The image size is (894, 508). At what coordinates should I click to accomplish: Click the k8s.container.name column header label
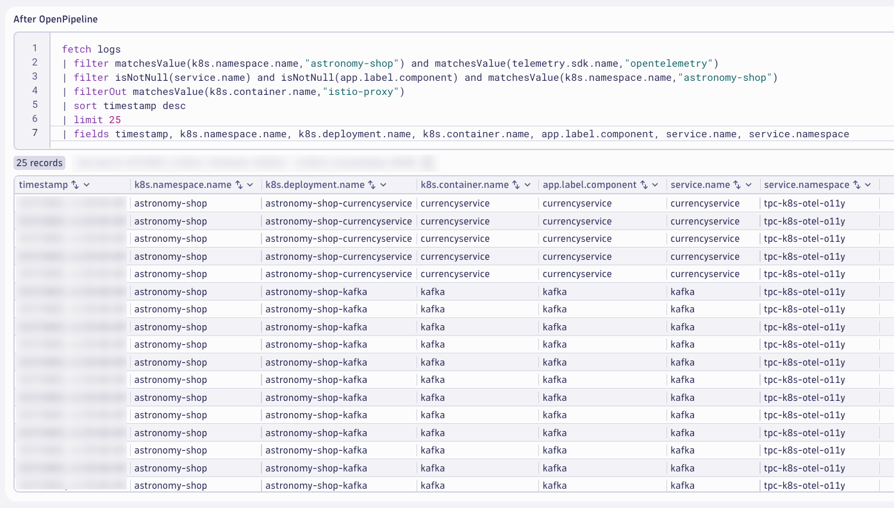(465, 185)
